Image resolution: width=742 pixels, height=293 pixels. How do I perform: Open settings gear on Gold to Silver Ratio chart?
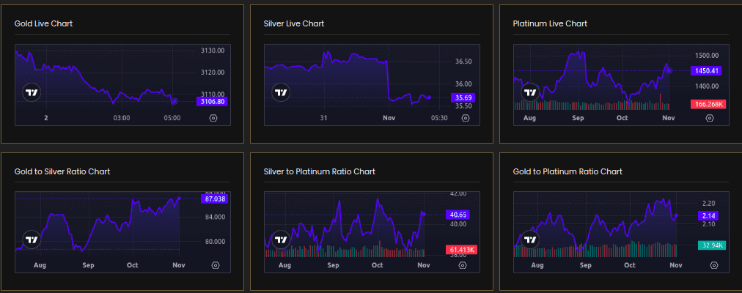point(215,265)
